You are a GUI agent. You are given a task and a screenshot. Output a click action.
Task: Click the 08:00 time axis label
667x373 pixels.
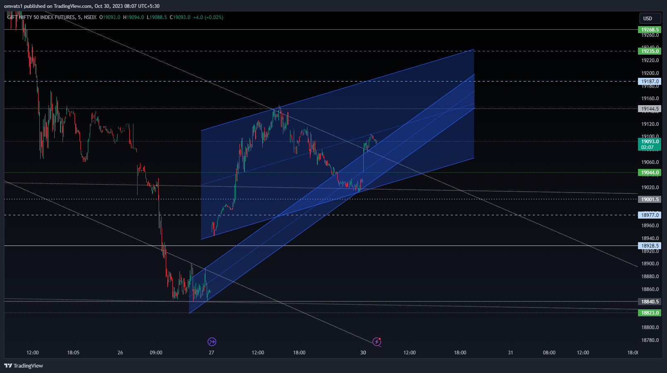pyautogui.click(x=549, y=353)
